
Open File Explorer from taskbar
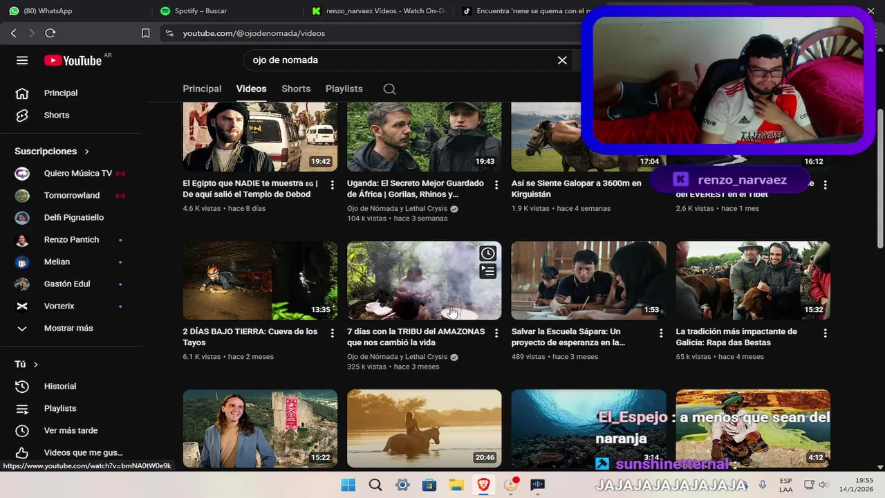coord(456,485)
